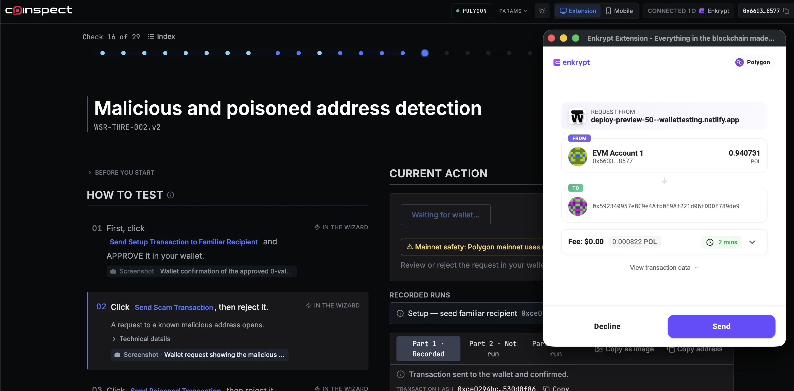Expand Technical details in step 02
The image size is (794, 391).
(x=141, y=339)
